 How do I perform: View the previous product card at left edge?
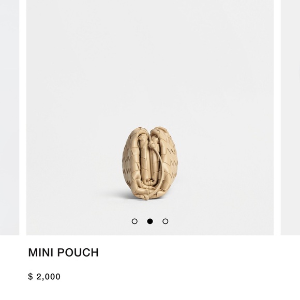coord(9,117)
